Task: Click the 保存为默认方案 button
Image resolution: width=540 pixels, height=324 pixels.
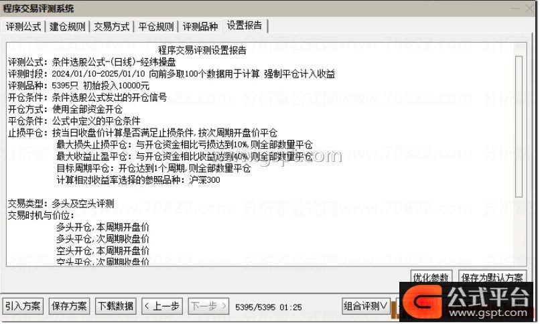Action: (492, 277)
